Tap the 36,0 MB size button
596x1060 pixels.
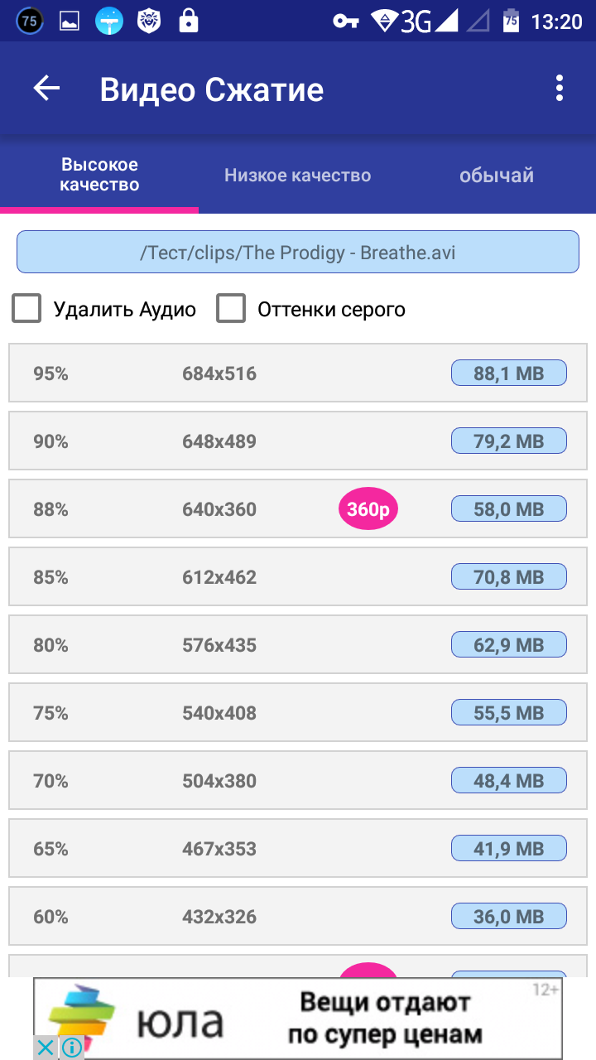pyautogui.click(x=508, y=917)
